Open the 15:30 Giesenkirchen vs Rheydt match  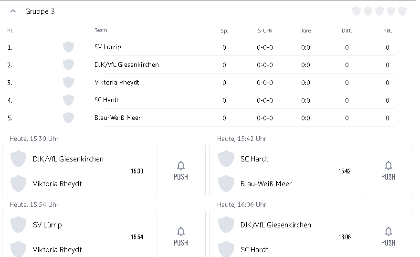coord(79,171)
